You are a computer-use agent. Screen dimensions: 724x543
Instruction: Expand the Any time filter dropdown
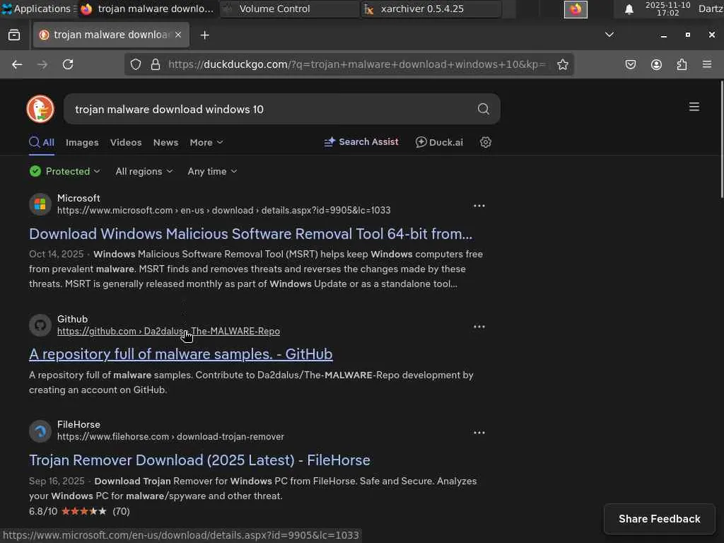pos(212,171)
